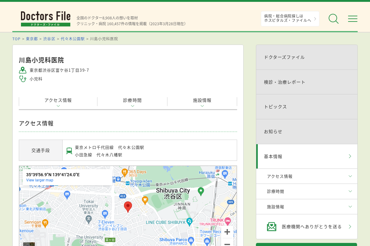This screenshot has width=370, height=246.
Task: Click the envelope heart icon in sidebar
Action: tap(272, 227)
